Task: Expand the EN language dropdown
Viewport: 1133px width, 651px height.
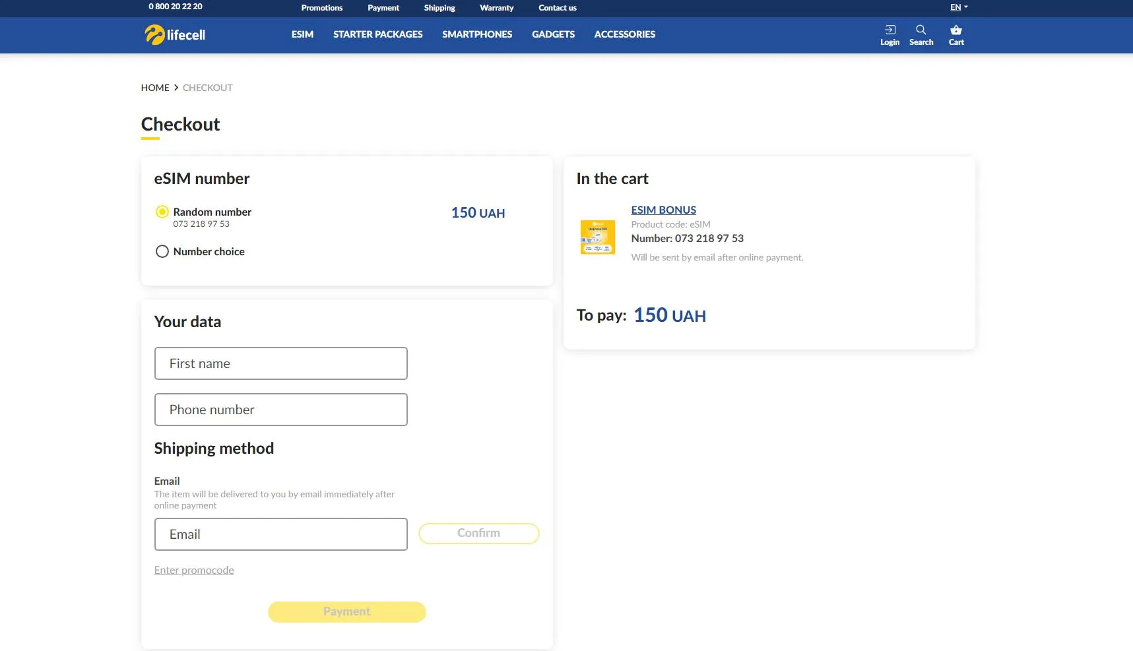Action: pyautogui.click(x=958, y=7)
